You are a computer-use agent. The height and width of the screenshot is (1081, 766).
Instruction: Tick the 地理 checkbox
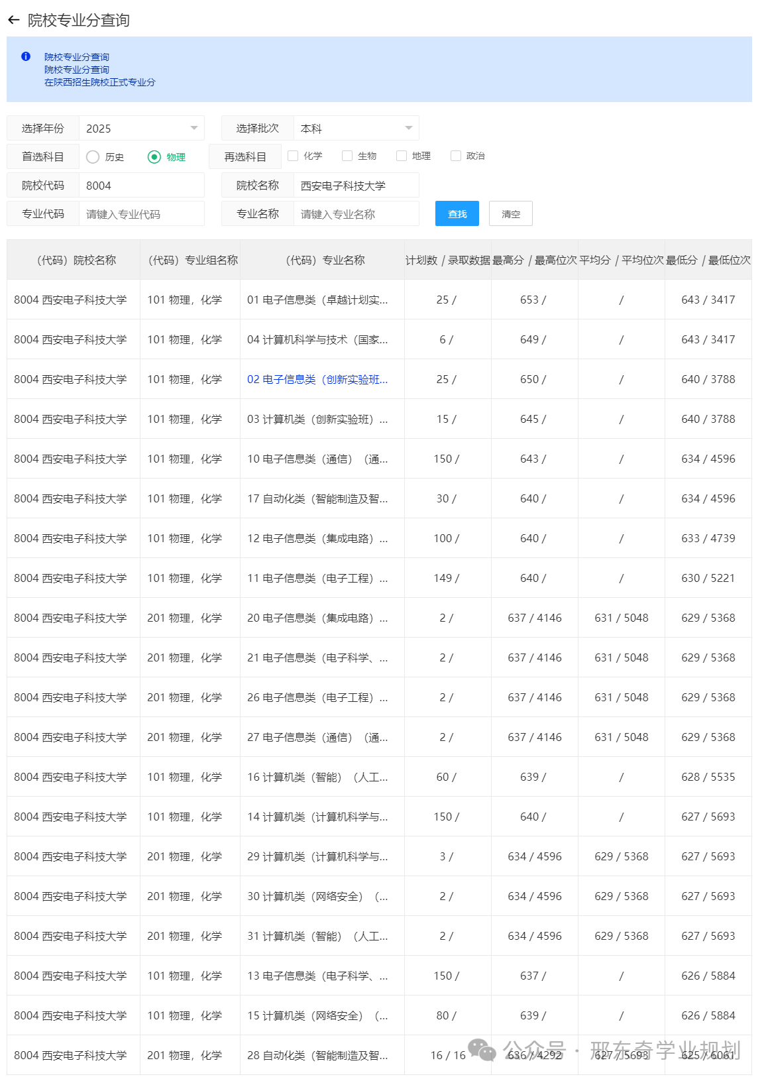402,156
